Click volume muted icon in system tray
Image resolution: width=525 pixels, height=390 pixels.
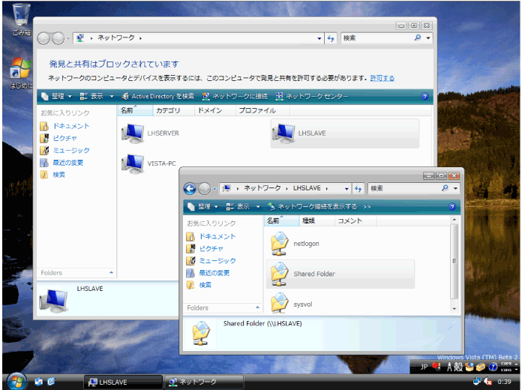[487, 382]
